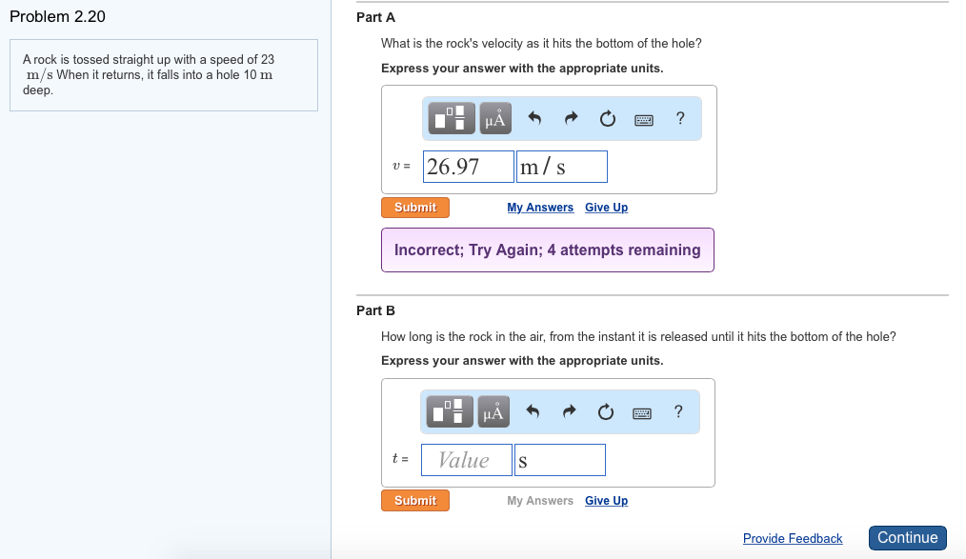966x559 pixels.
Task: Click the Part B time Value field
Action: click(466, 461)
